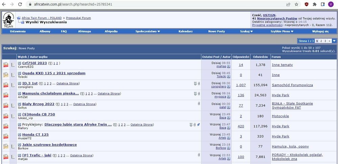Reload the page with refresh icon

pos(20,4)
